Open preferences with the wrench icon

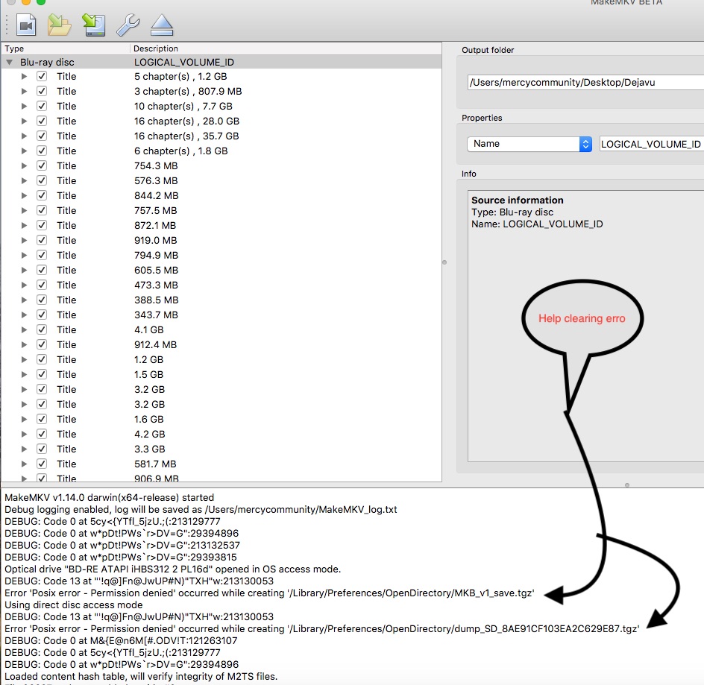click(x=128, y=25)
